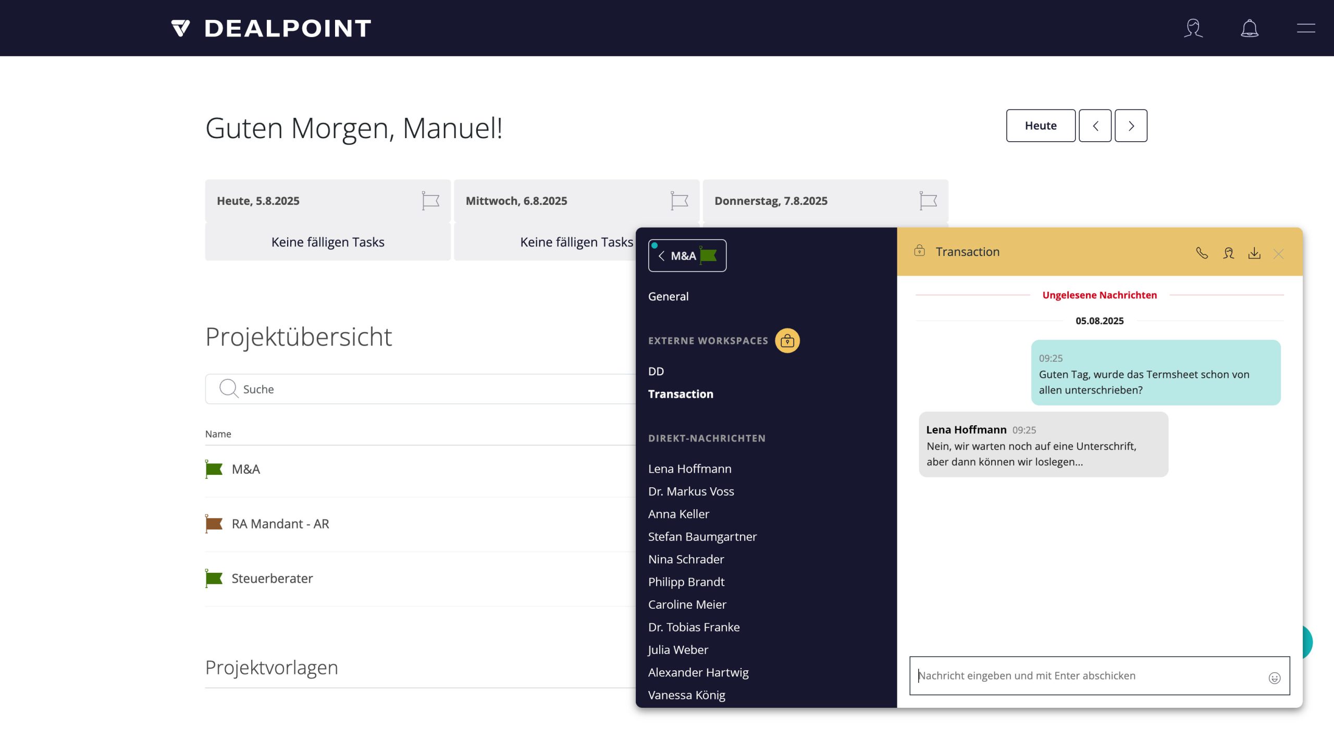1334x739 pixels.
Task: Click the green flag next to Steuerberater
Action: coord(214,578)
